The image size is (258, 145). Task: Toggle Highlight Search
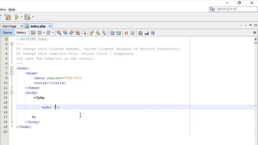[x=78, y=33]
